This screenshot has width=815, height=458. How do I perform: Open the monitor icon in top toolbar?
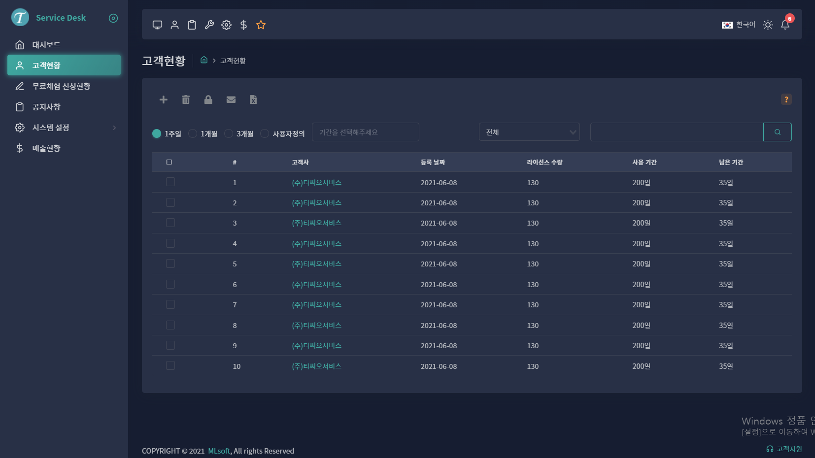pos(158,25)
